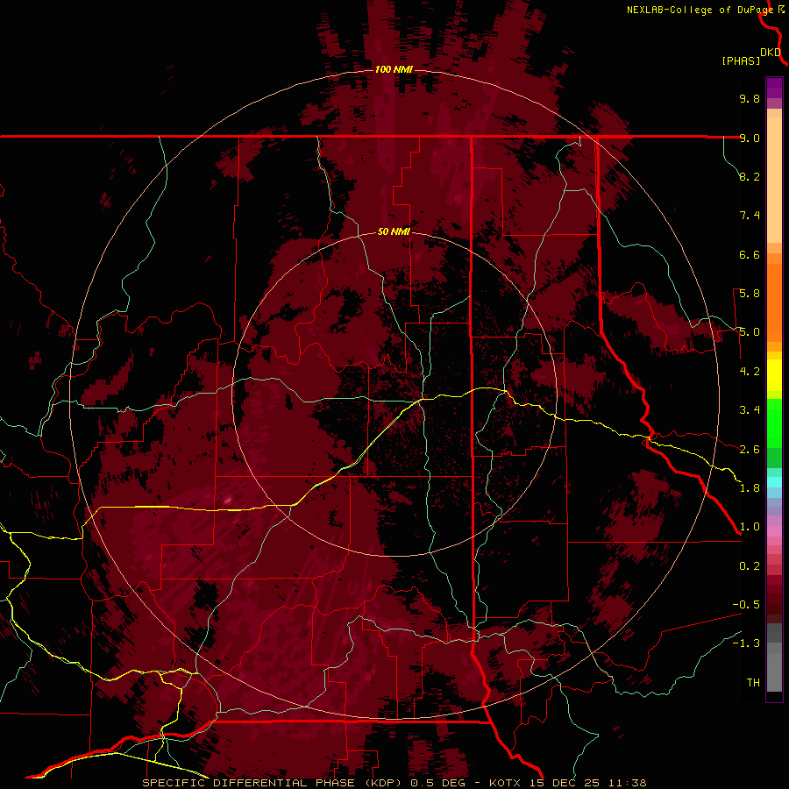Pick the orange band of the color bar
789x789 pixels.
(x=774, y=302)
